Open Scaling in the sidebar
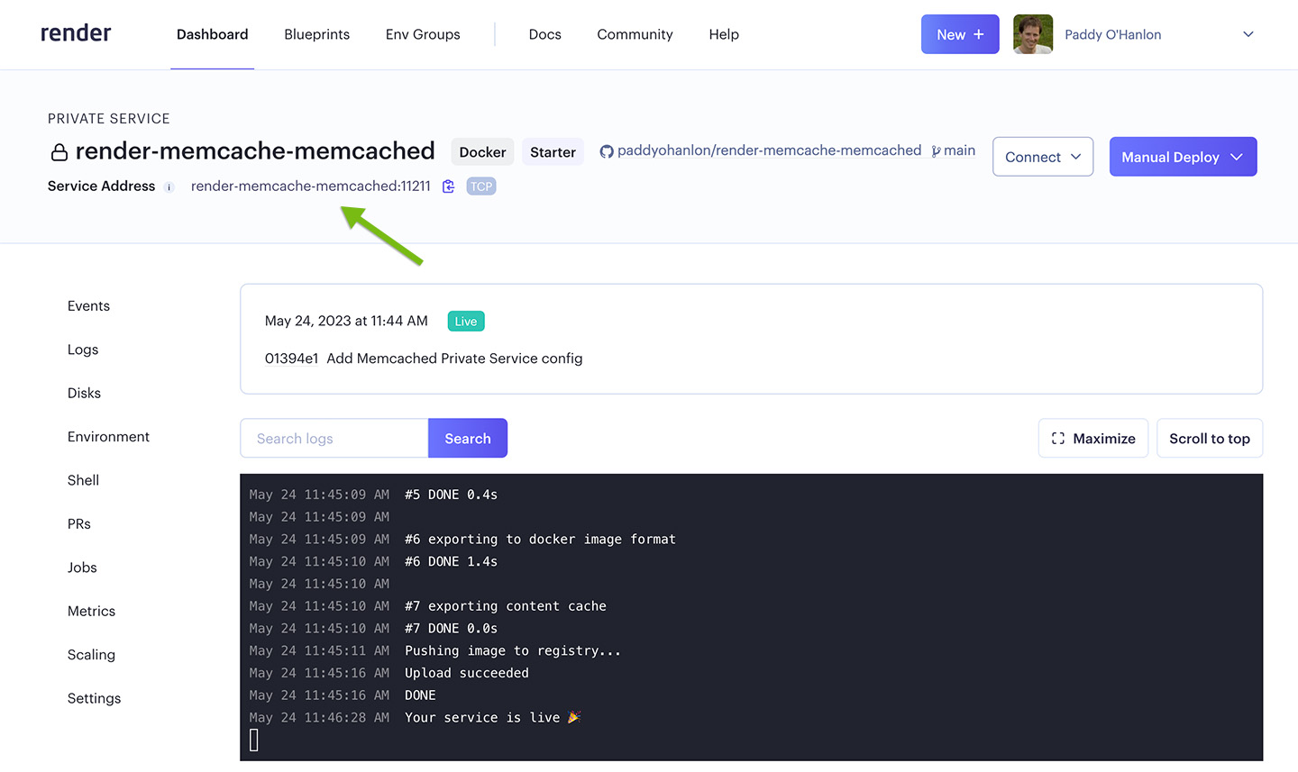 (x=91, y=655)
